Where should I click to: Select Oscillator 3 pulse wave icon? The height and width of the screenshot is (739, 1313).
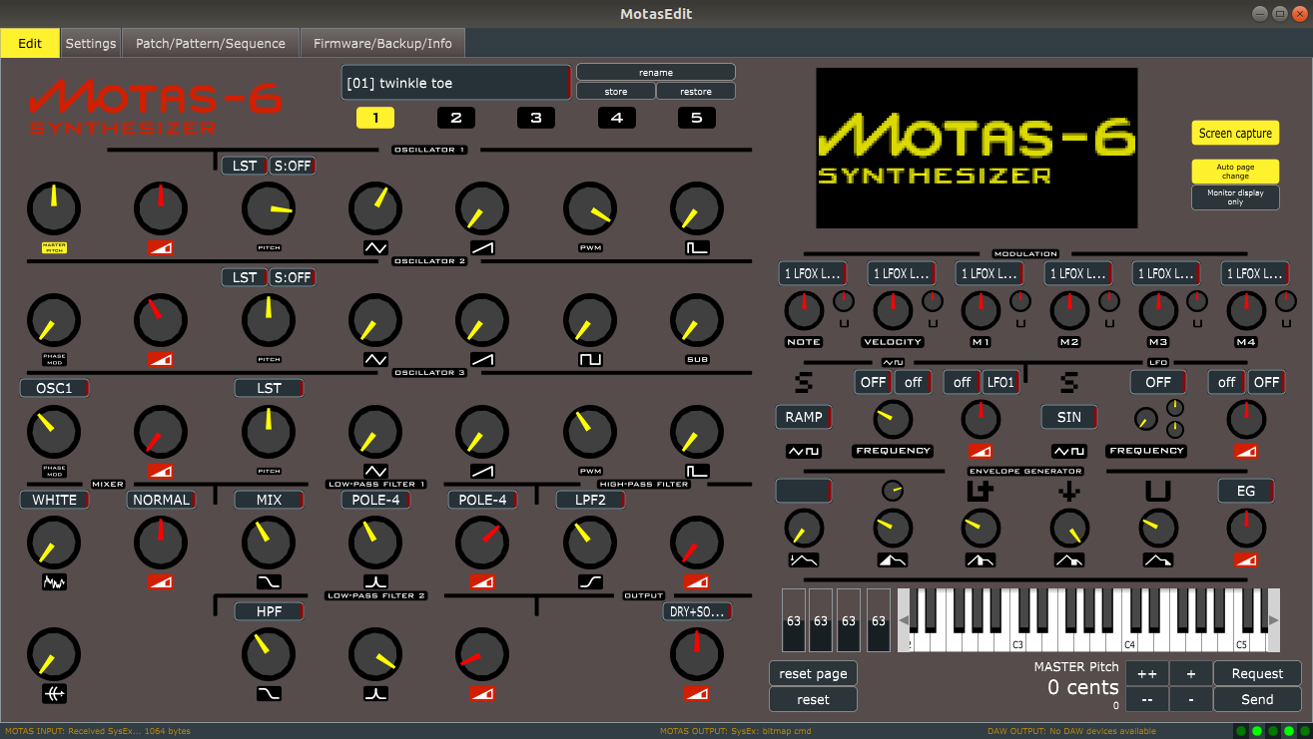coord(697,471)
